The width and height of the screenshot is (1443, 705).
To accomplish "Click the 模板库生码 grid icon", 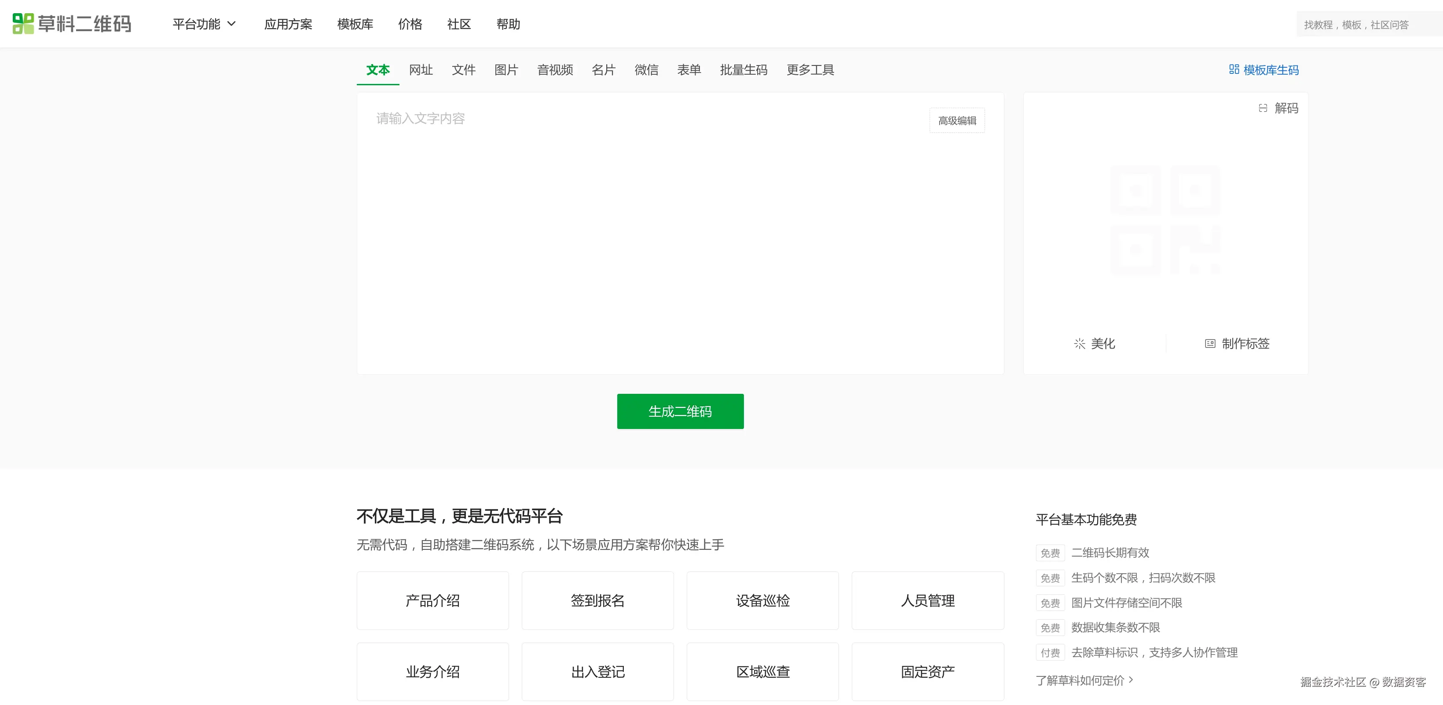I will tap(1234, 69).
